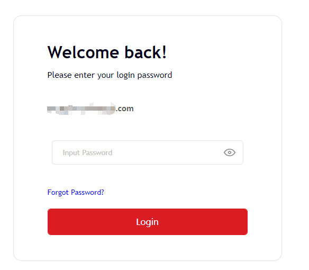Viewport: 309px width, 270px height.
Task: Click the word 'back!' in the heading
Action: point(146,52)
